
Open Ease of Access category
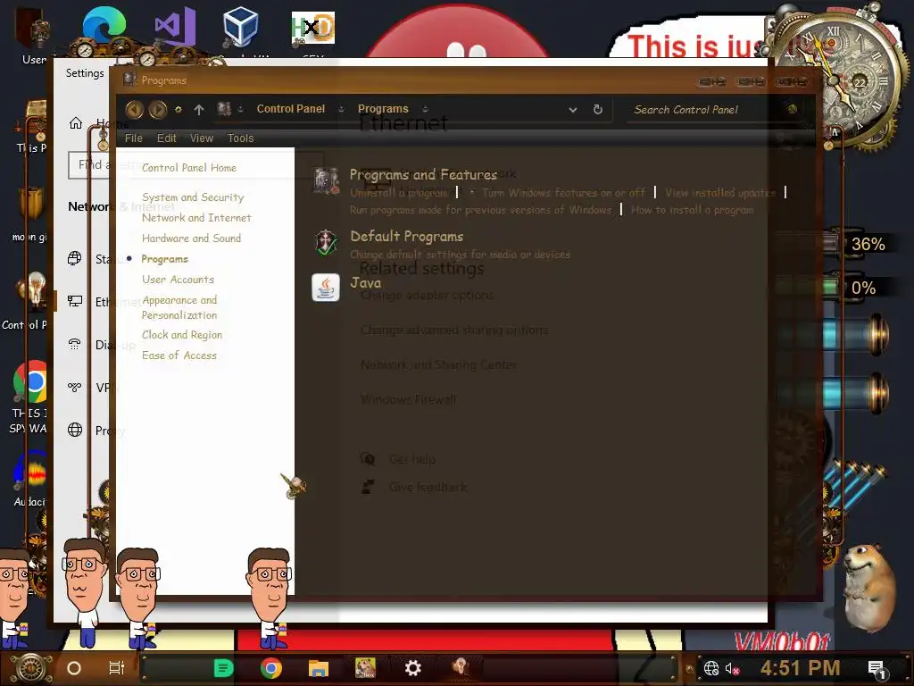(179, 356)
